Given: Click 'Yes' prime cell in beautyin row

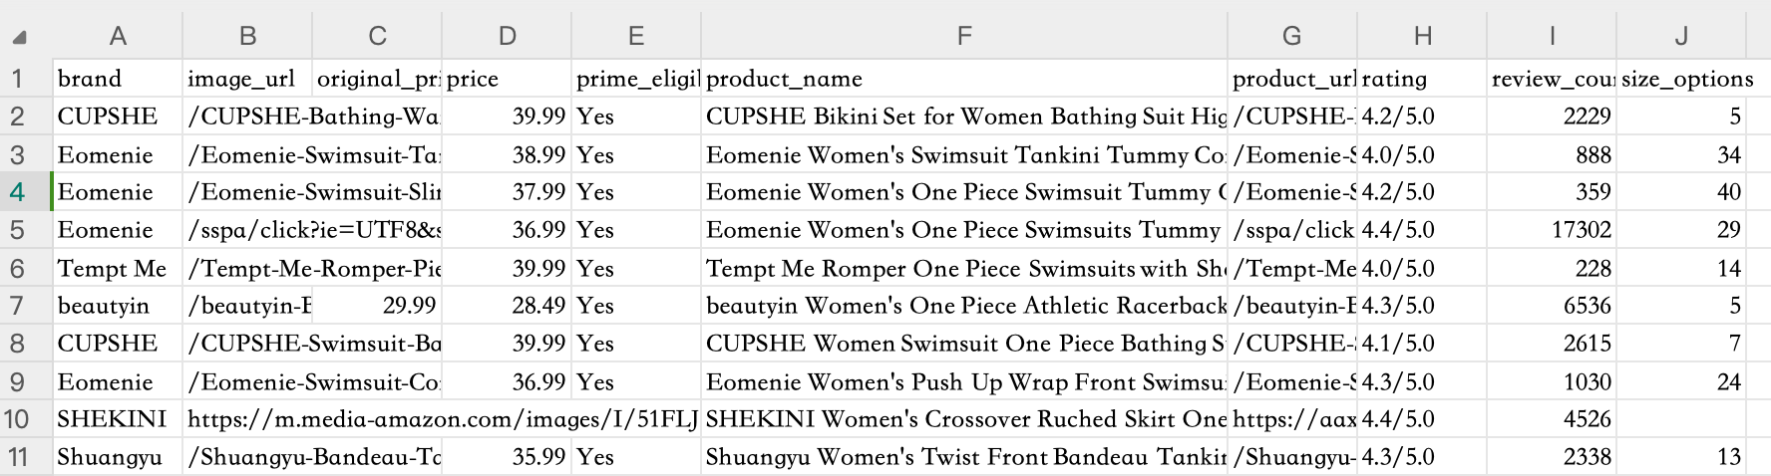Looking at the screenshot, I should click(x=636, y=306).
